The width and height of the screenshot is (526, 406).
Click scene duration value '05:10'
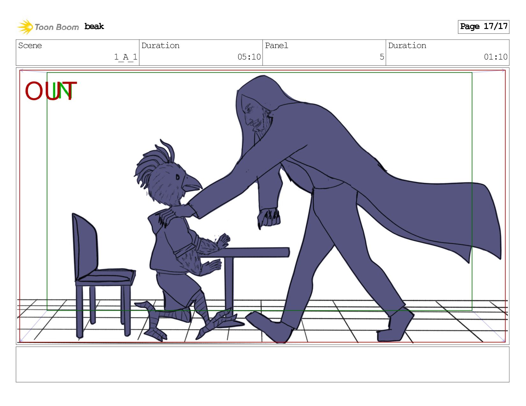pos(249,57)
